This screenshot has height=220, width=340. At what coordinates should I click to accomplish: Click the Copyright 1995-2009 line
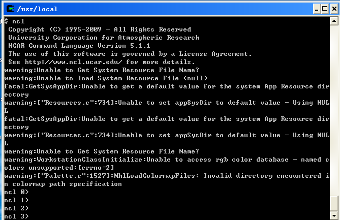tap(100, 29)
